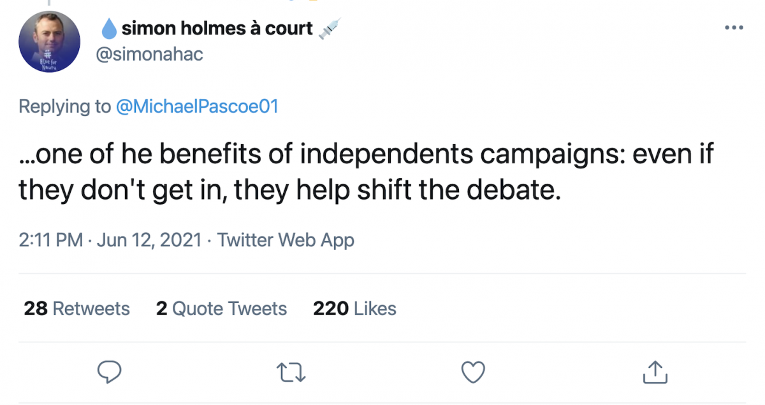
Task: Show the 220 Likes list
Action: click(354, 309)
